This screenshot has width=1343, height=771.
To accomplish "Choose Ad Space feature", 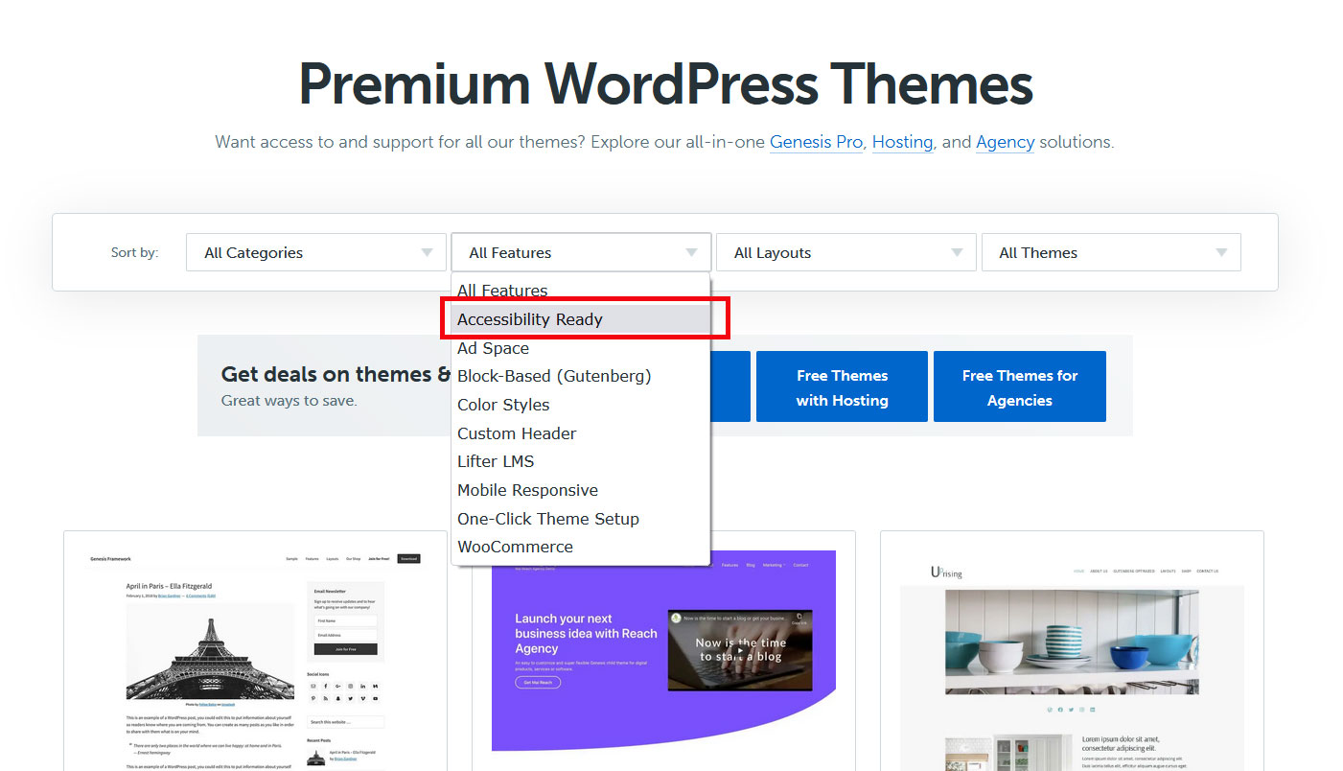I will pos(580,348).
